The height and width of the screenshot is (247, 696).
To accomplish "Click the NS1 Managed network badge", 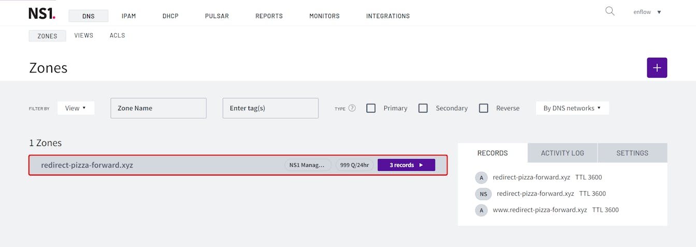I will (308, 165).
